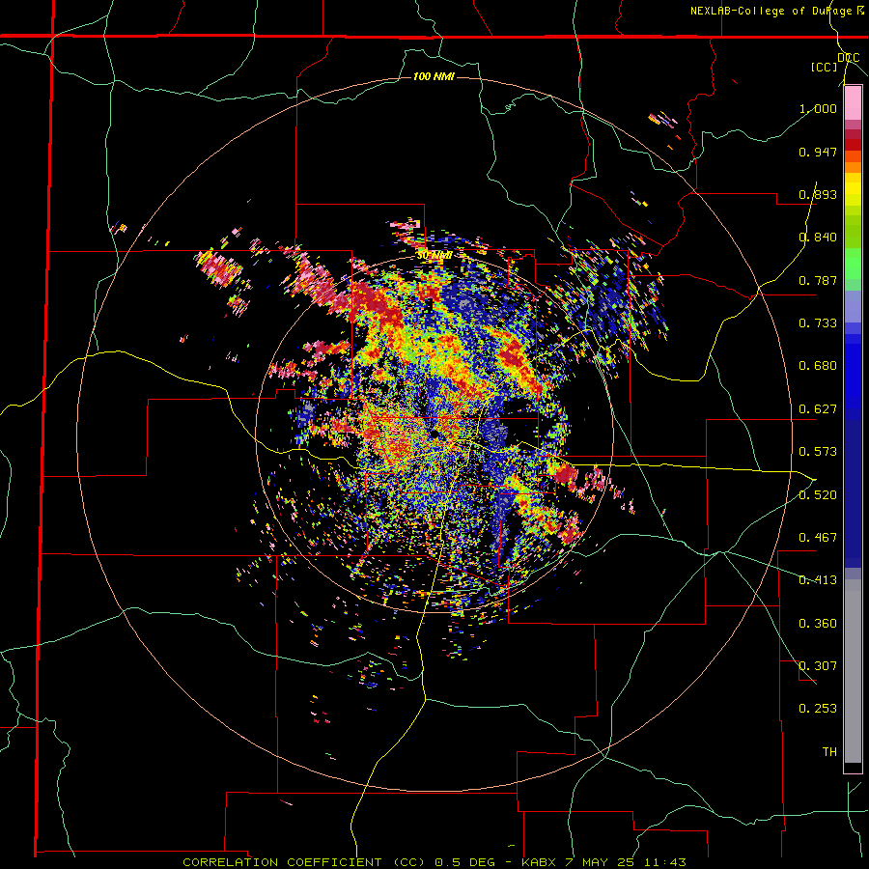Select the 0.947 scale value
Viewport: 869px width, 869px height.
pyautogui.click(x=818, y=152)
